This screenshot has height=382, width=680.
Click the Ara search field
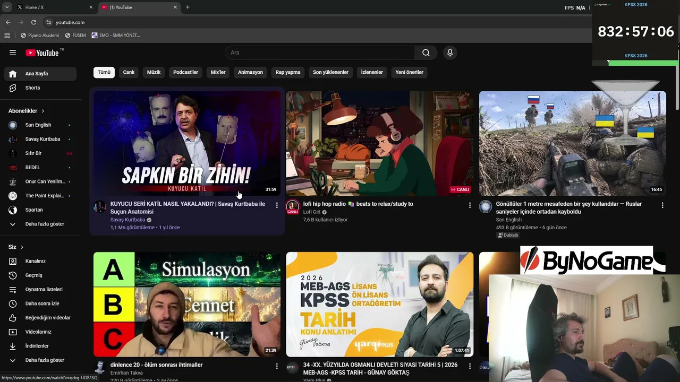pos(320,53)
